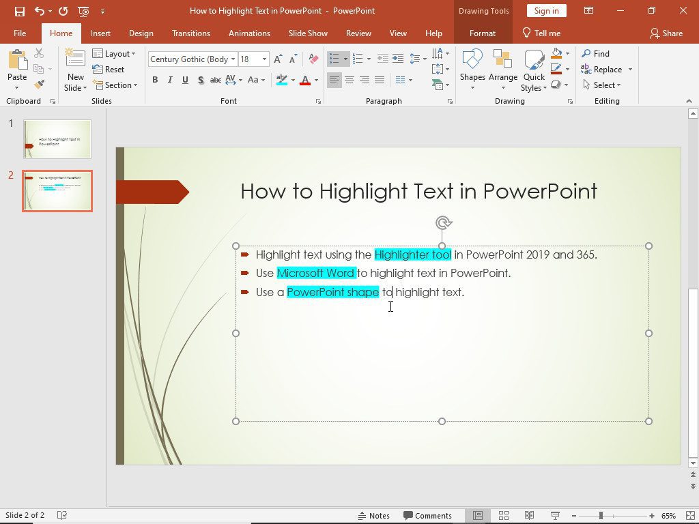Screen dimensions: 699x524
Task: Switch to the Insert ribbon tab
Action: [100, 33]
